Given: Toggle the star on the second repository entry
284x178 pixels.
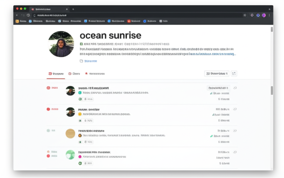Looking at the screenshot, I should click(235, 109).
